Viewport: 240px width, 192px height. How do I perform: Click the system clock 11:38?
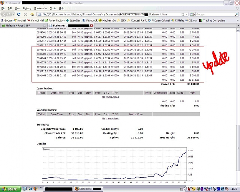[234, 189]
